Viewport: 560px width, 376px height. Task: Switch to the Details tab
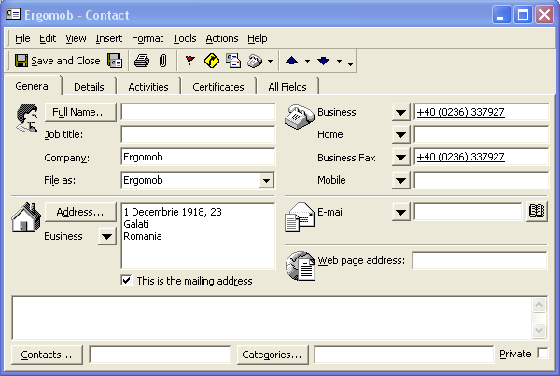coord(89,87)
